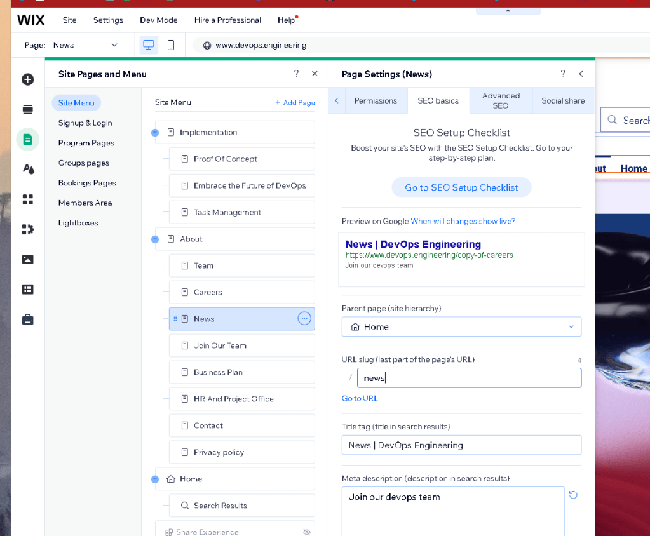Click Go to SEO Setup Checklist button
Viewport: 650px width, 536px height.
click(461, 187)
